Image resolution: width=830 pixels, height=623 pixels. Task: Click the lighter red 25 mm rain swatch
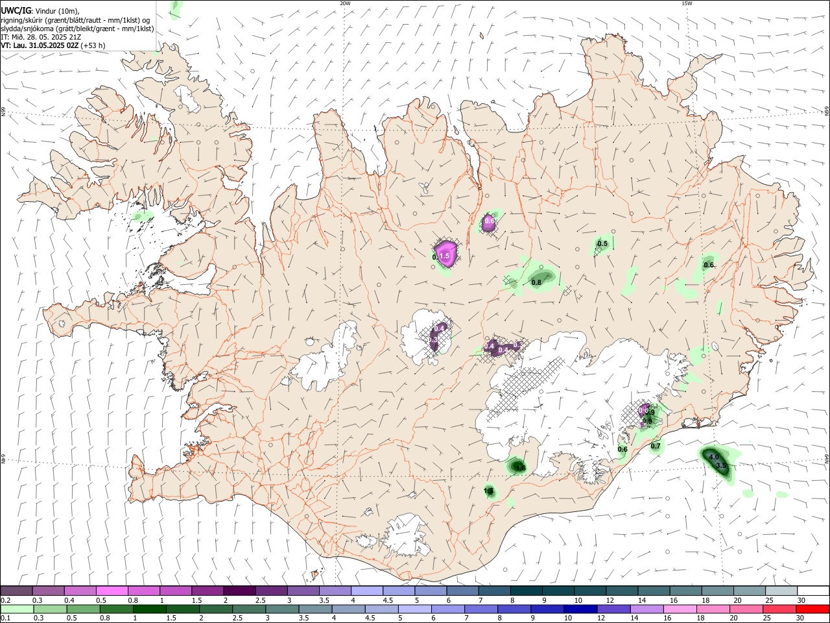point(779,609)
